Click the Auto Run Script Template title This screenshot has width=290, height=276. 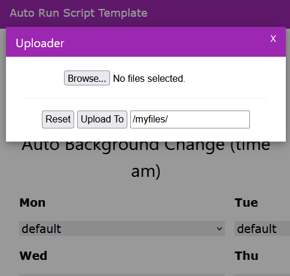click(78, 13)
